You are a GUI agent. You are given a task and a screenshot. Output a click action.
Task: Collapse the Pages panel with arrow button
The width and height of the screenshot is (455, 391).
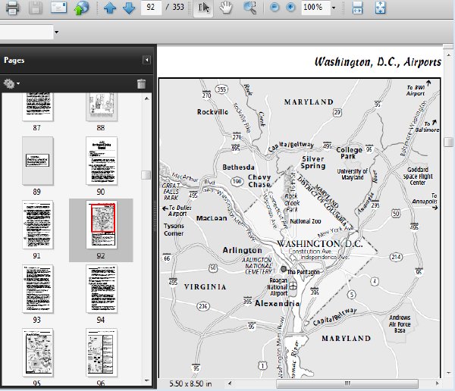(147, 60)
